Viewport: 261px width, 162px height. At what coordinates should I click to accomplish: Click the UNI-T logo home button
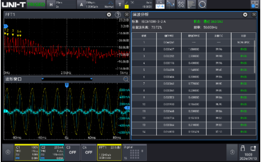(x=13, y=4)
